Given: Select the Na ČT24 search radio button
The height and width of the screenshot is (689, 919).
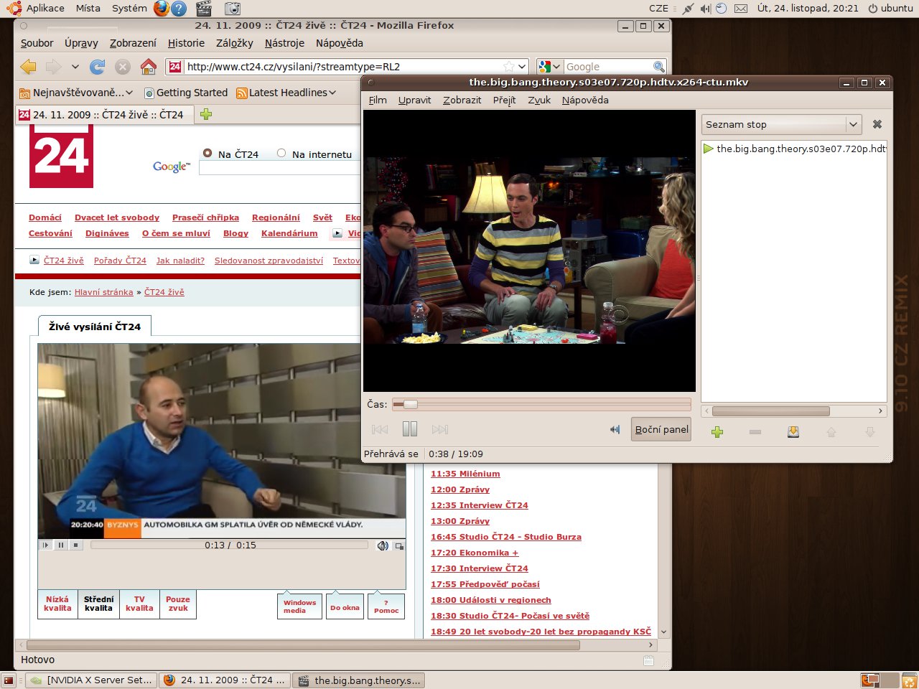Looking at the screenshot, I should pyautogui.click(x=207, y=153).
